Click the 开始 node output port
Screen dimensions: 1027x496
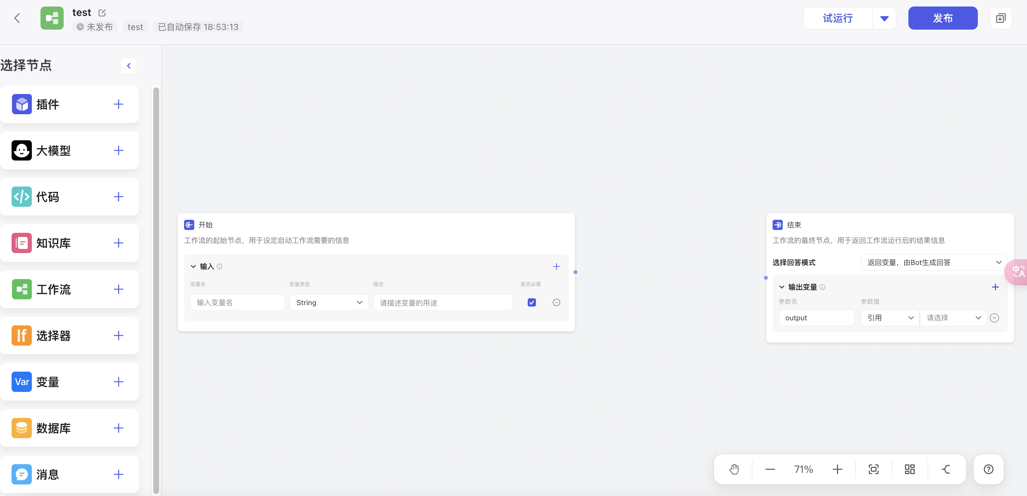click(x=575, y=272)
